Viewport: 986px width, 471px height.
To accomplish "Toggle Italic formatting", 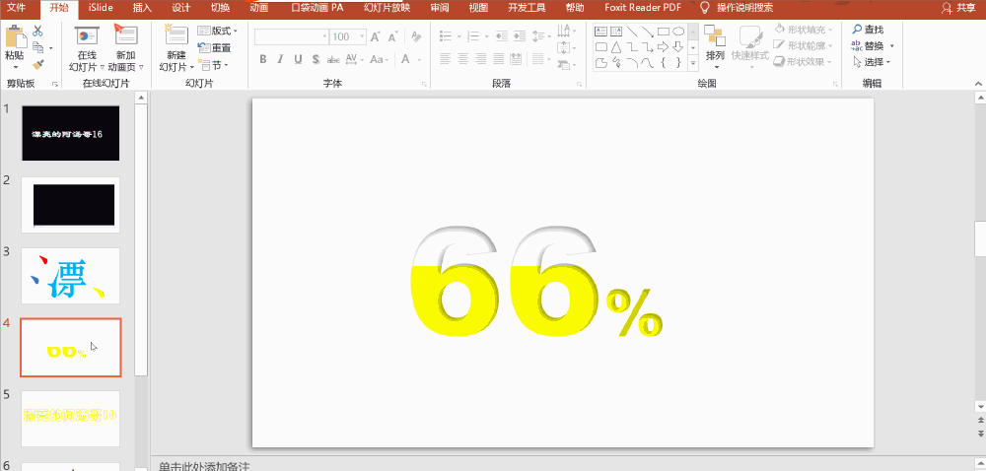I will pyautogui.click(x=280, y=59).
